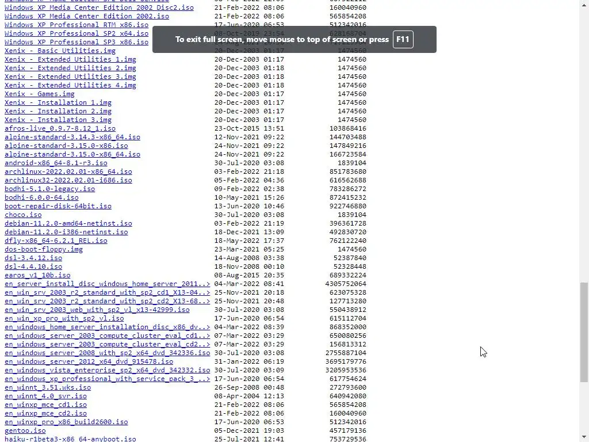Open en_winxp_mce_cd2.iso link
This screenshot has height=442, width=589.
[x=45, y=414]
